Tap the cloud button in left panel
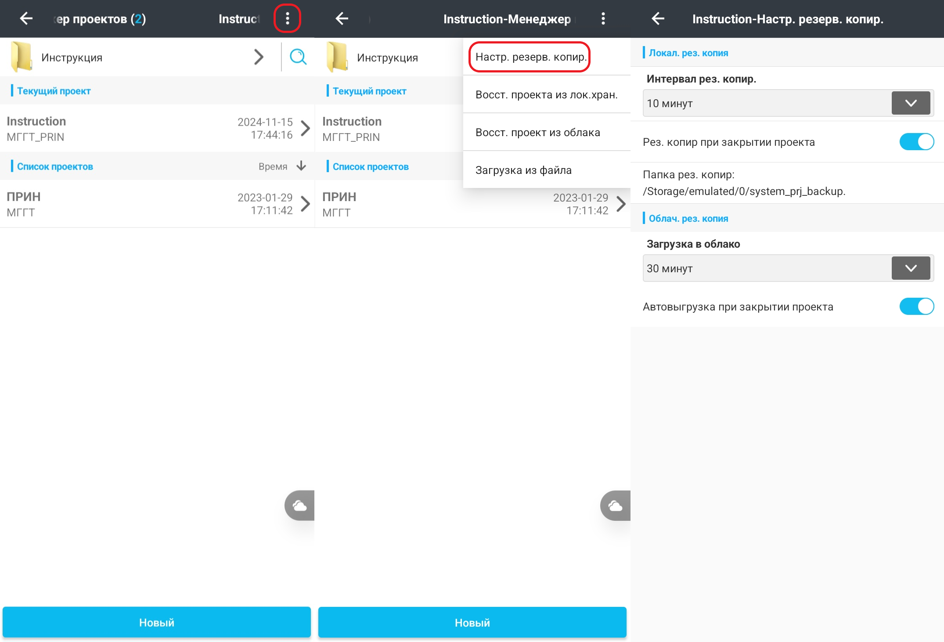Image resolution: width=944 pixels, height=642 pixels. pos(300,505)
